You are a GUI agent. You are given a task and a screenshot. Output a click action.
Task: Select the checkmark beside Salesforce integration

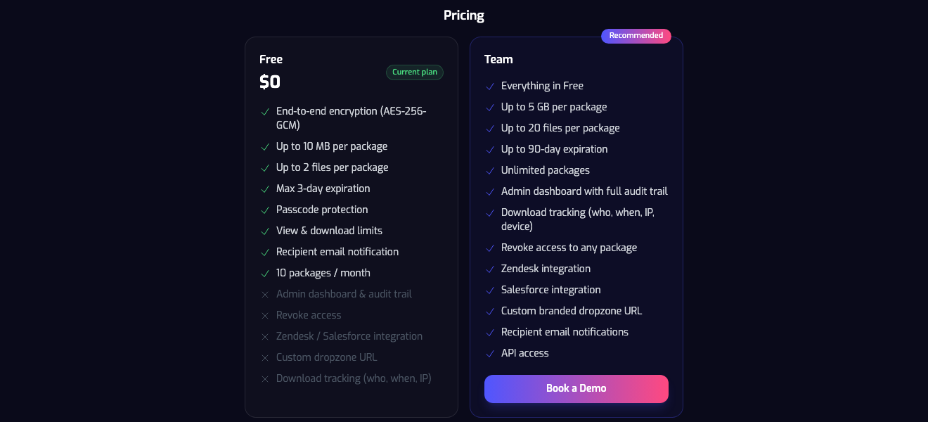pyautogui.click(x=490, y=290)
